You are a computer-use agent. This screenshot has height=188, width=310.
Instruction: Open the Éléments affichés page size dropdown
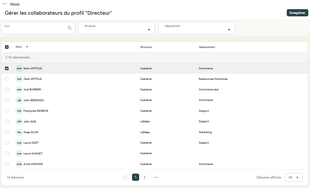point(293,177)
